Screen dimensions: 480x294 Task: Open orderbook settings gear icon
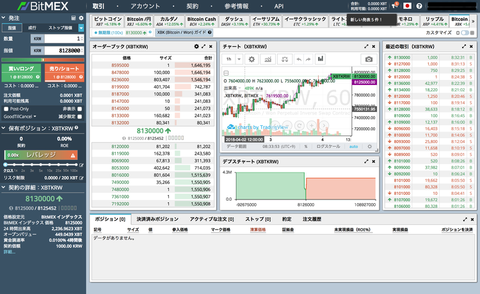tap(196, 47)
